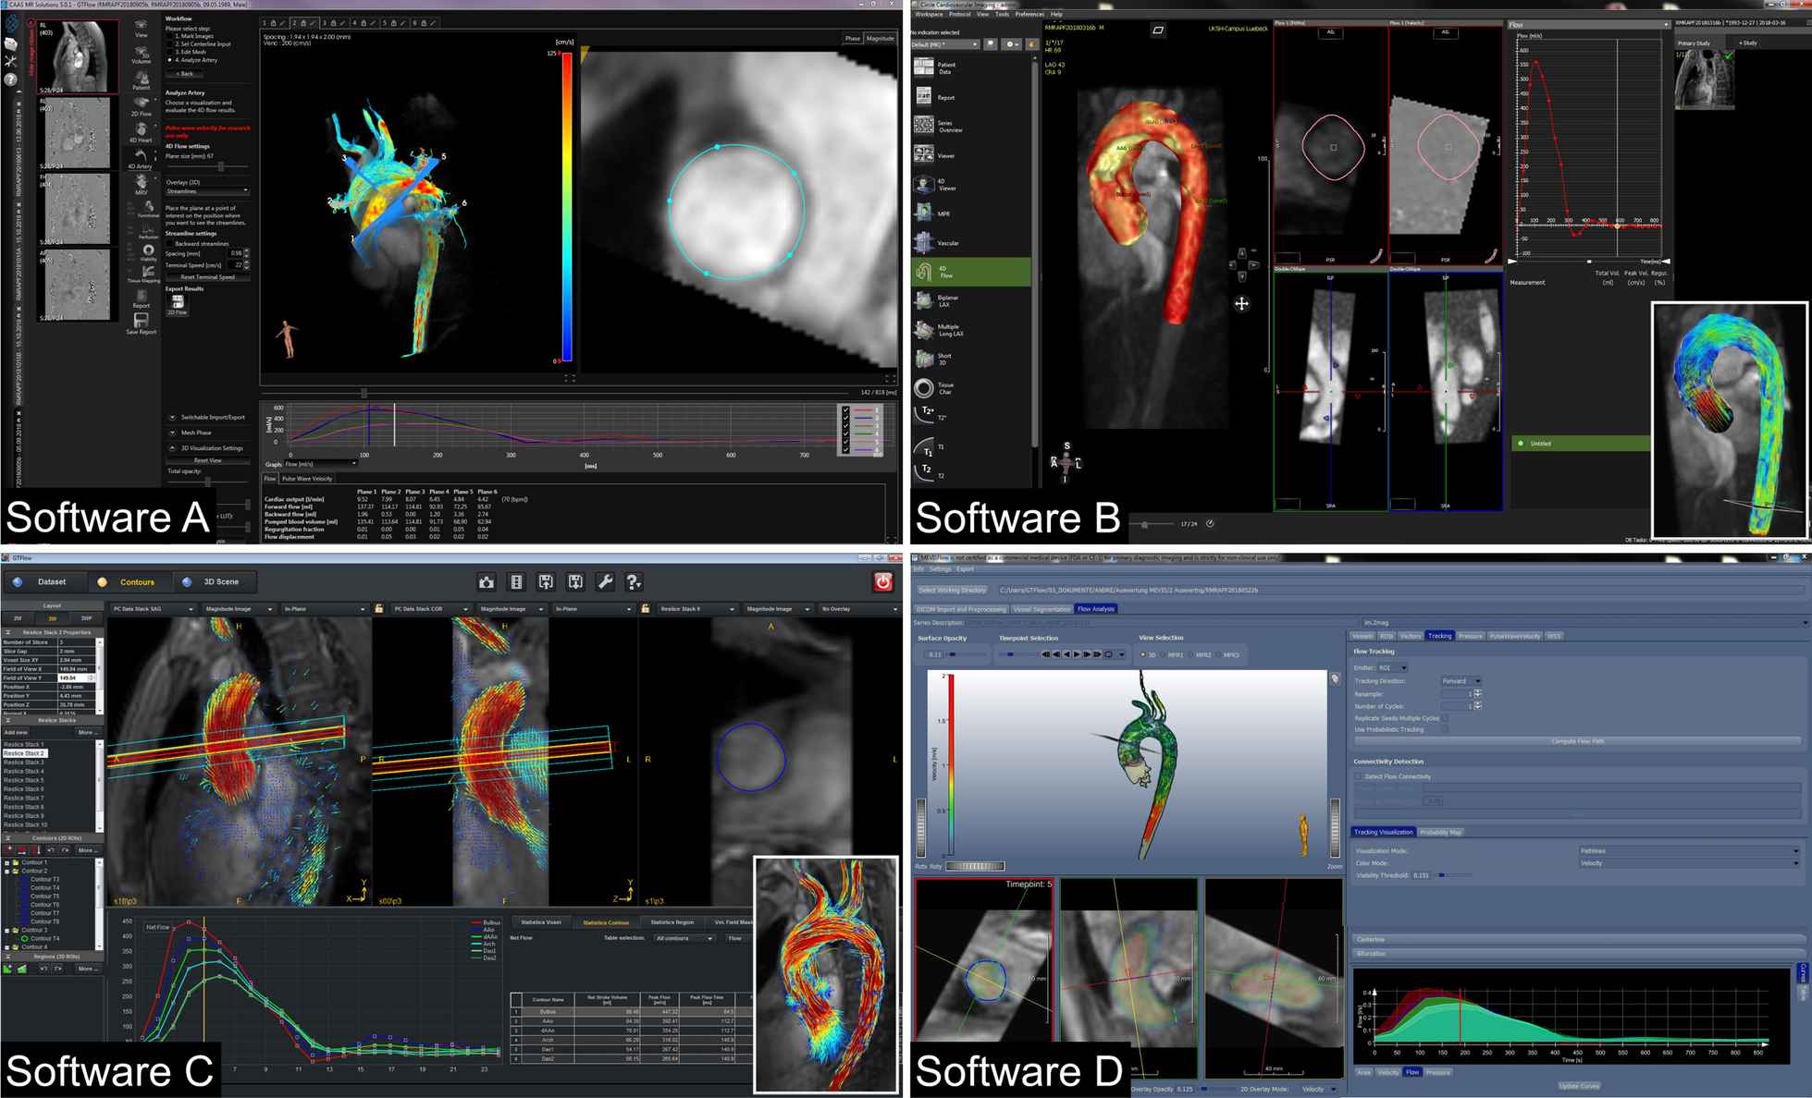Click the Update Curves button in Software D
Viewport: 1812px width, 1098px height.
[1579, 1086]
